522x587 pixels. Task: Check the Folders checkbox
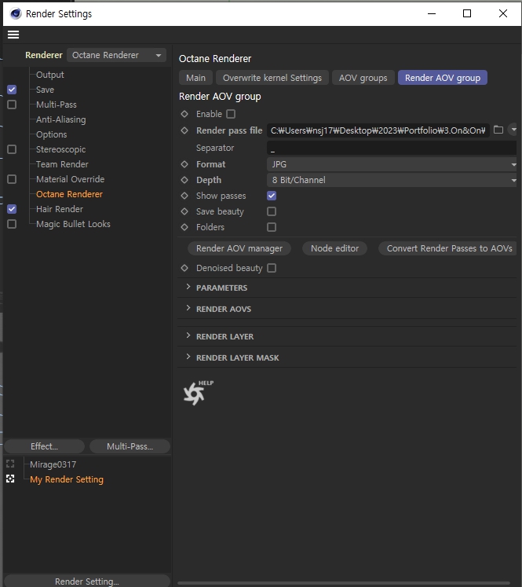(x=272, y=227)
